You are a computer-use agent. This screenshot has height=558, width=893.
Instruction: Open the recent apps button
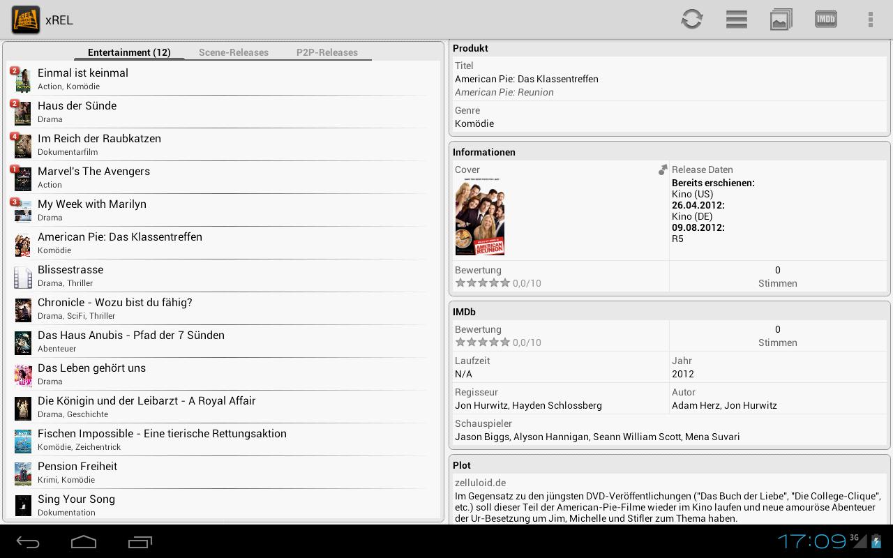coord(140,542)
